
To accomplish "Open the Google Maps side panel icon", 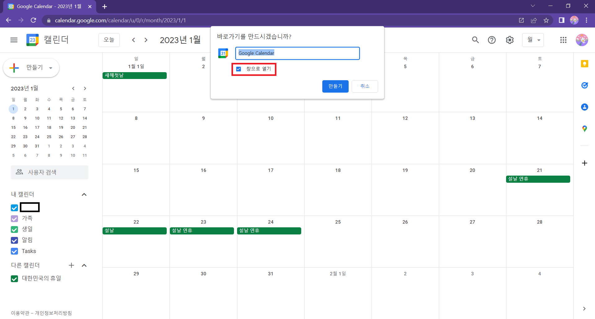I will (x=584, y=129).
